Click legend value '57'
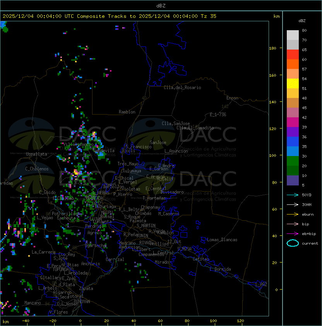Image resolution: width=322 pixels, height=326 pixels. coord(304,69)
